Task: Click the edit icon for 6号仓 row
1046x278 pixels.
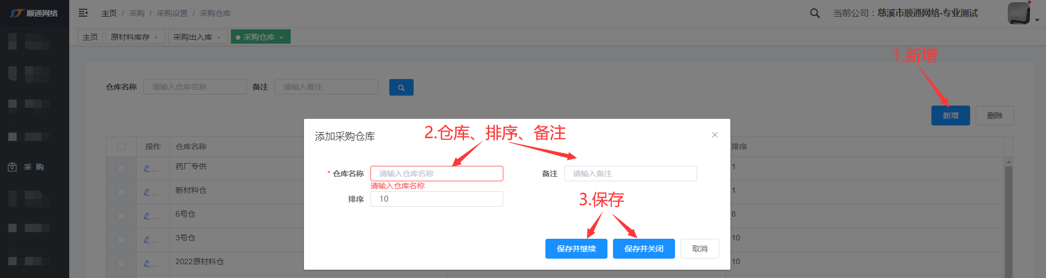Action: (148, 216)
